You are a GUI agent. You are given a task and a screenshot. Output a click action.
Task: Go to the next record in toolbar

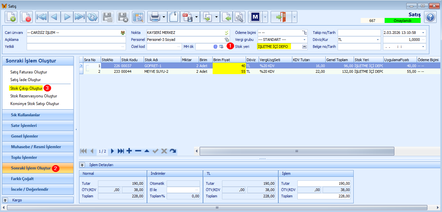click(x=67, y=17)
